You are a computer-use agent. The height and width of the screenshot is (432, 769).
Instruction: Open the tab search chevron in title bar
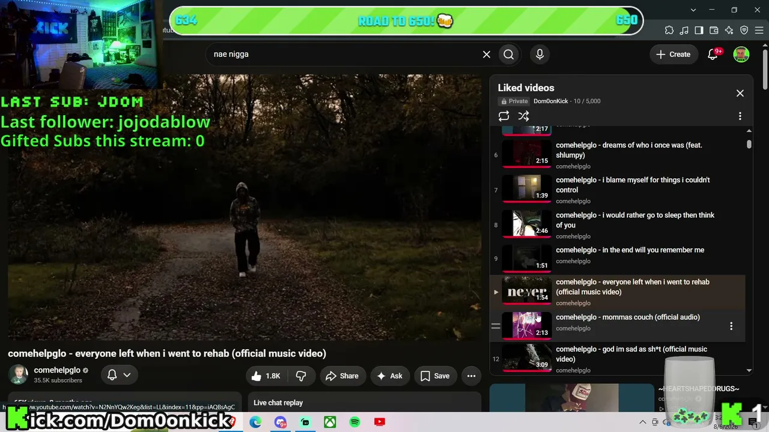tap(693, 10)
